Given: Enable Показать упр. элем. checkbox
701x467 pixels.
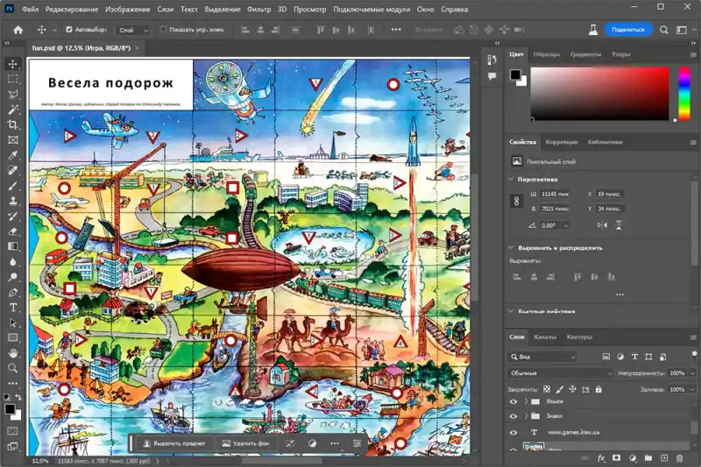Looking at the screenshot, I should [x=163, y=30].
